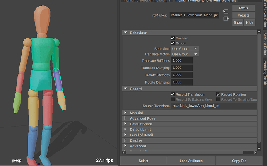Click the Focus button
Viewport: 267px width, 166px height.
[x=243, y=8]
